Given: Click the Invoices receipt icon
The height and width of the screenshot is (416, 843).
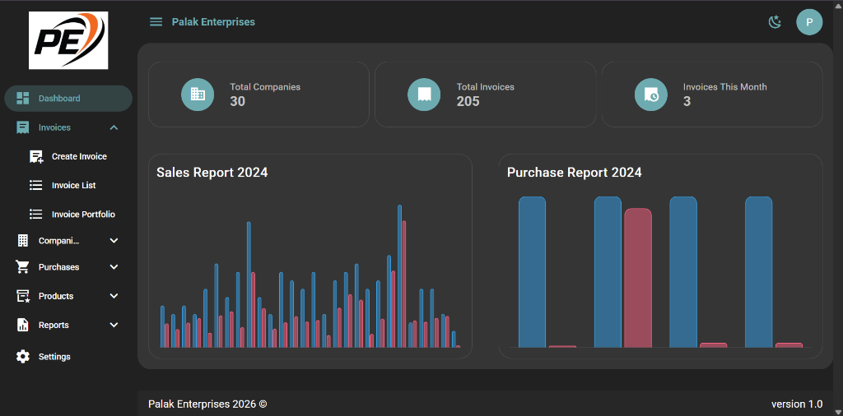Looking at the screenshot, I should point(22,127).
